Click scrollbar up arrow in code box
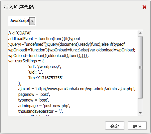Screen dimensions: 151x134 coord(140,33)
